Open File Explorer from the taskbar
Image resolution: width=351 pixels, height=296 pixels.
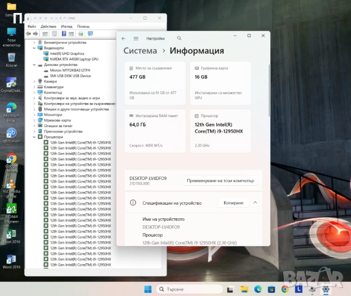pos(244,289)
